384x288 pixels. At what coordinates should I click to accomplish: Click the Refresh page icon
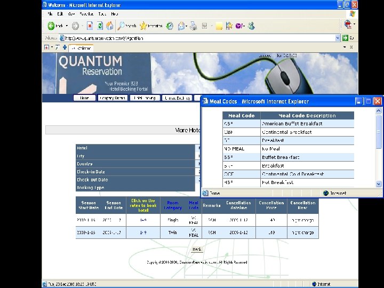click(x=100, y=26)
